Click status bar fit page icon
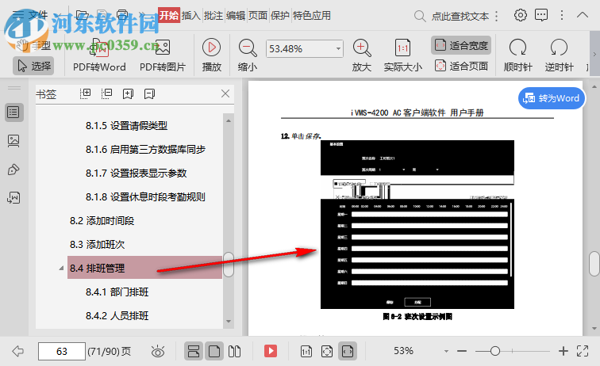This screenshot has width=600, height=366. tap(327, 351)
